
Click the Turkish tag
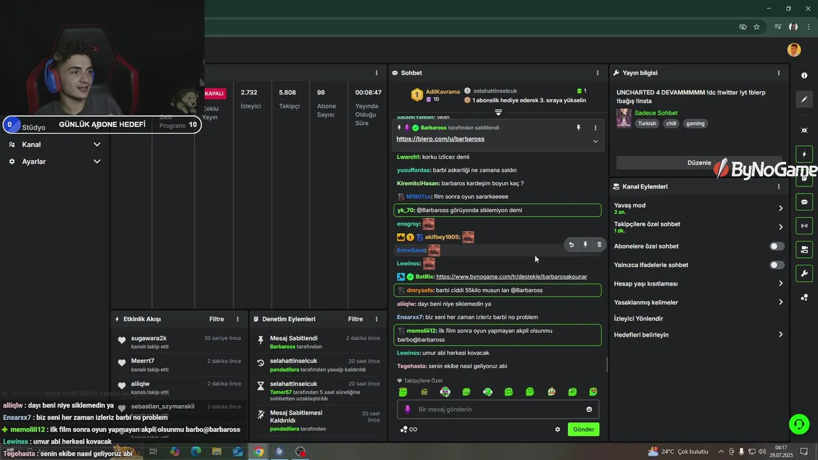click(x=647, y=123)
